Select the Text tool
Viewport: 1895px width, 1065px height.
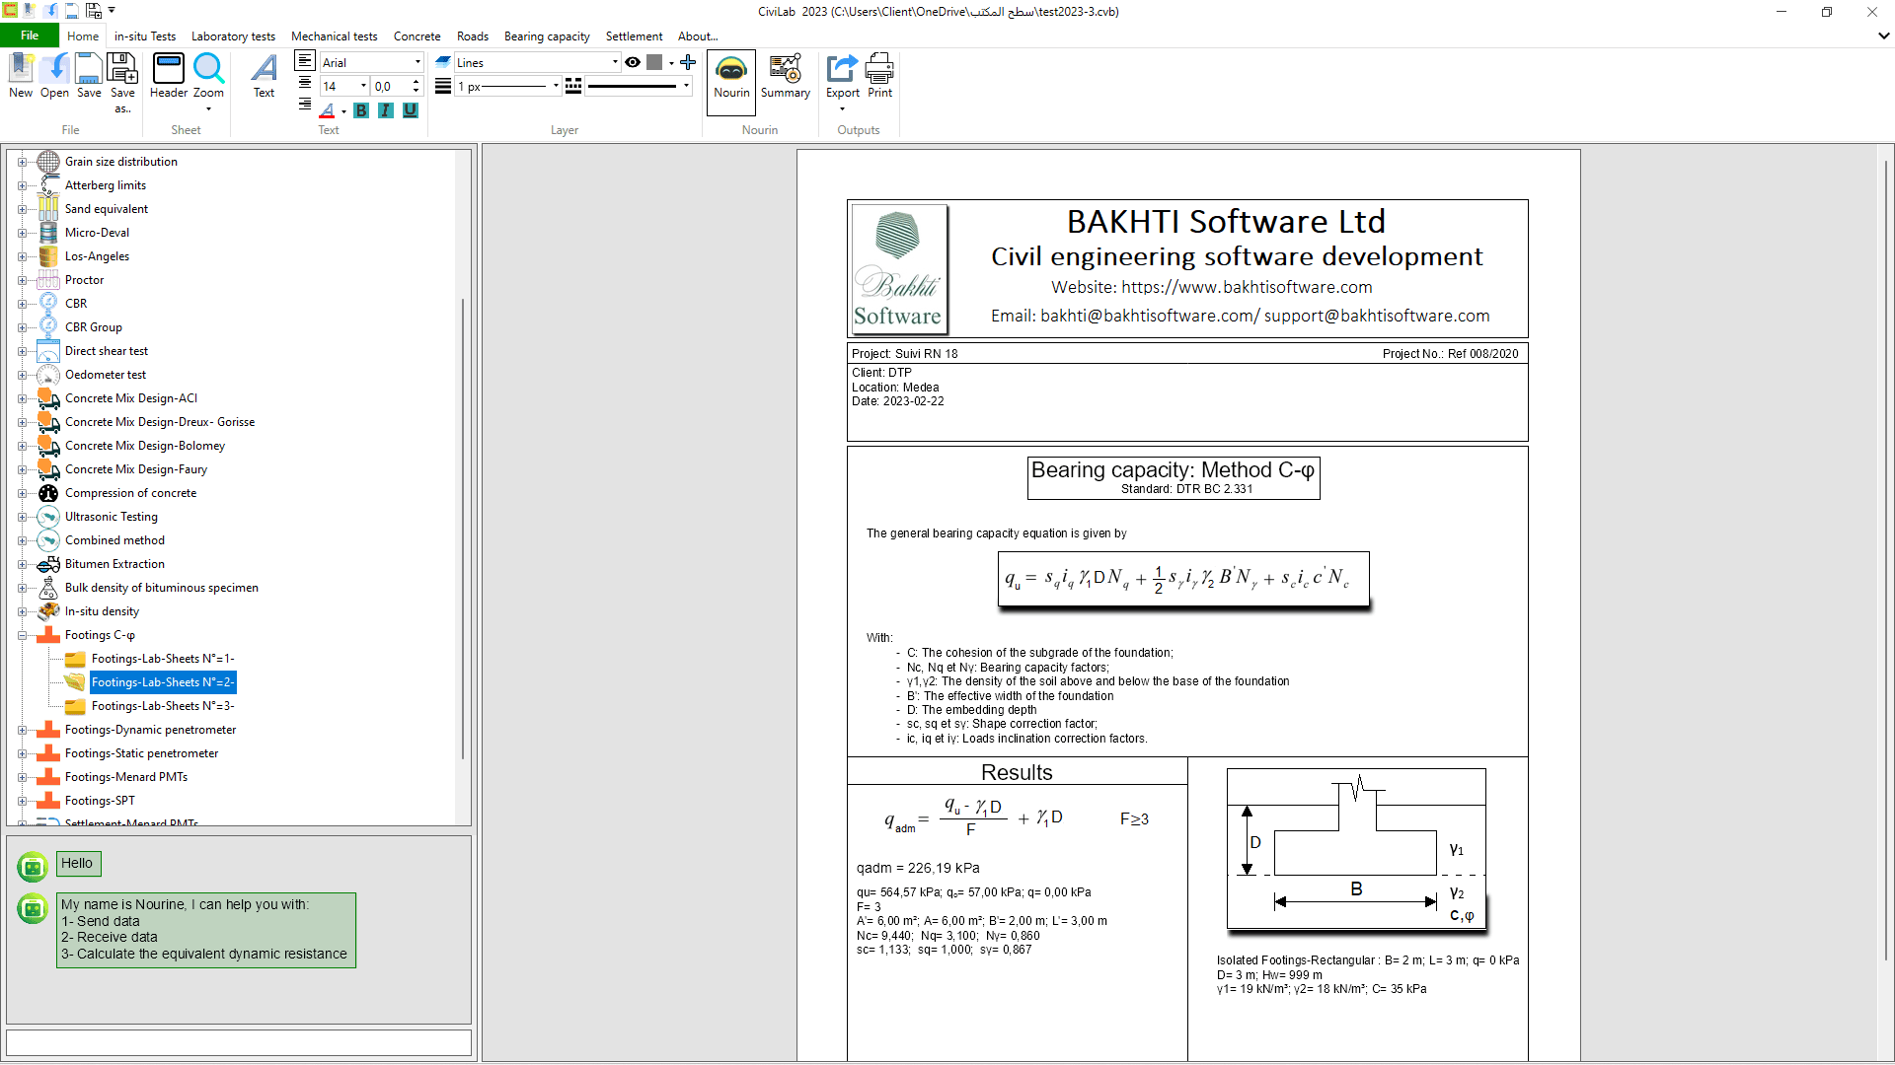click(x=264, y=77)
